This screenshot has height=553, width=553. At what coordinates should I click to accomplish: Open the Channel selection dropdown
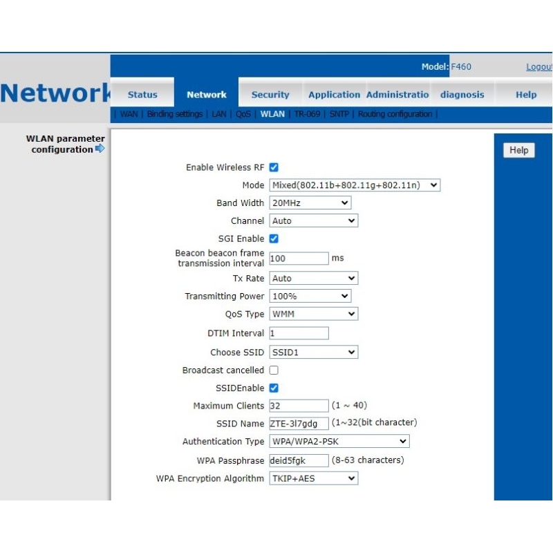tap(313, 221)
